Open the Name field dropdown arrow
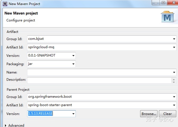The image size is (178, 127). (174, 72)
